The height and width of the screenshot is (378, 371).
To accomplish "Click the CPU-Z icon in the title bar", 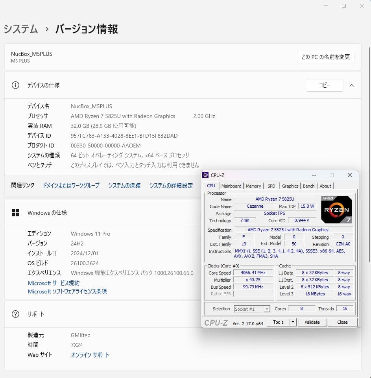I will [206, 175].
